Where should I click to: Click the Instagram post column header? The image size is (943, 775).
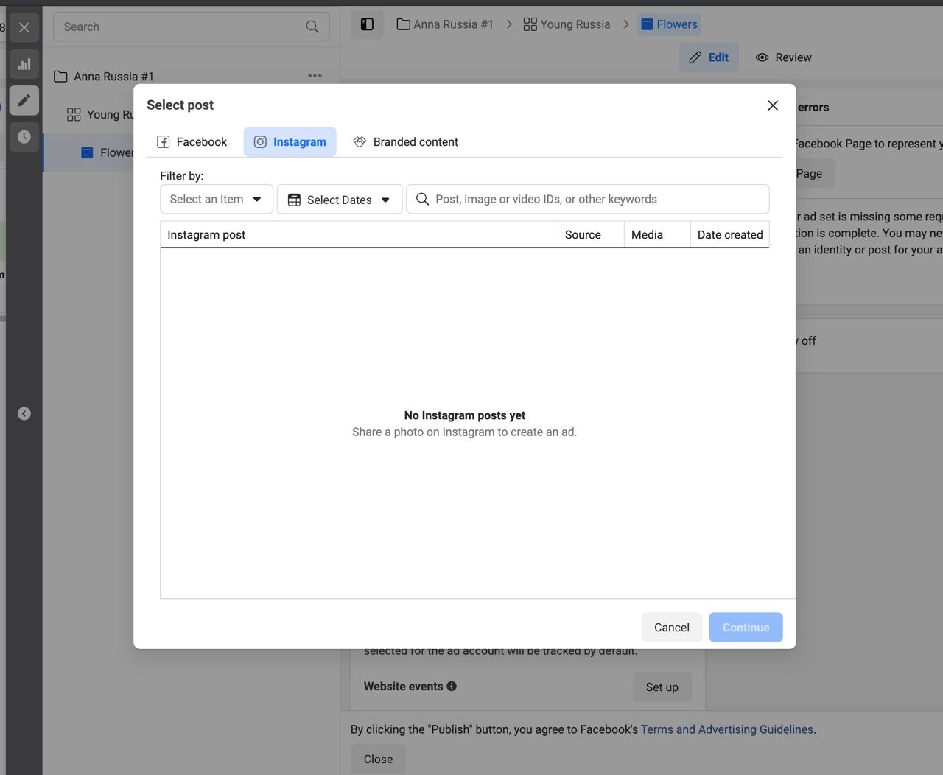coord(359,234)
